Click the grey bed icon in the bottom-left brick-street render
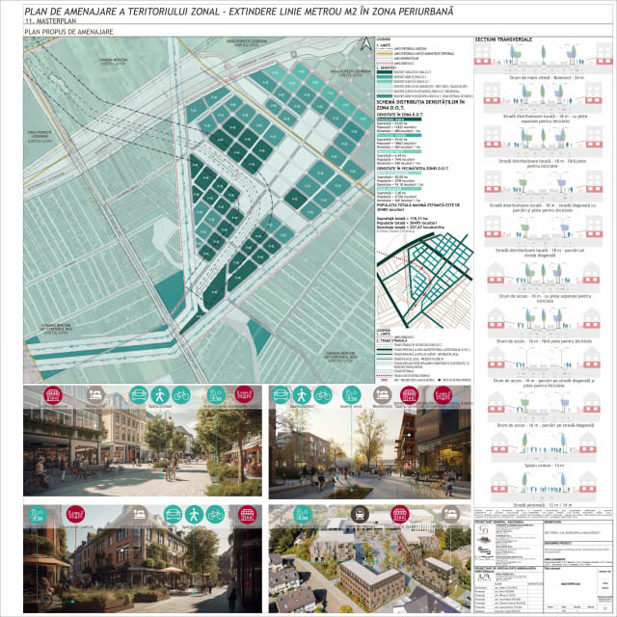The height and width of the screenshot is (617, 617). click(140, 515)
